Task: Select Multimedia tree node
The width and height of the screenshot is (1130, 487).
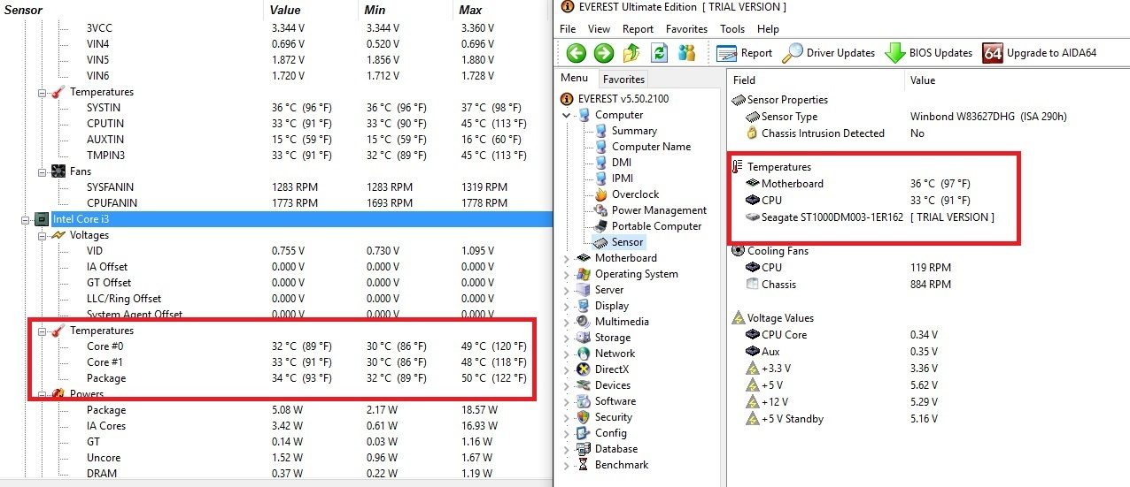Action: coord(612,322)
